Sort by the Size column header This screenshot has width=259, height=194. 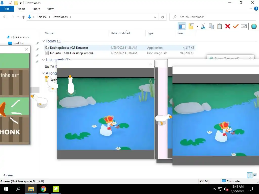180,33
